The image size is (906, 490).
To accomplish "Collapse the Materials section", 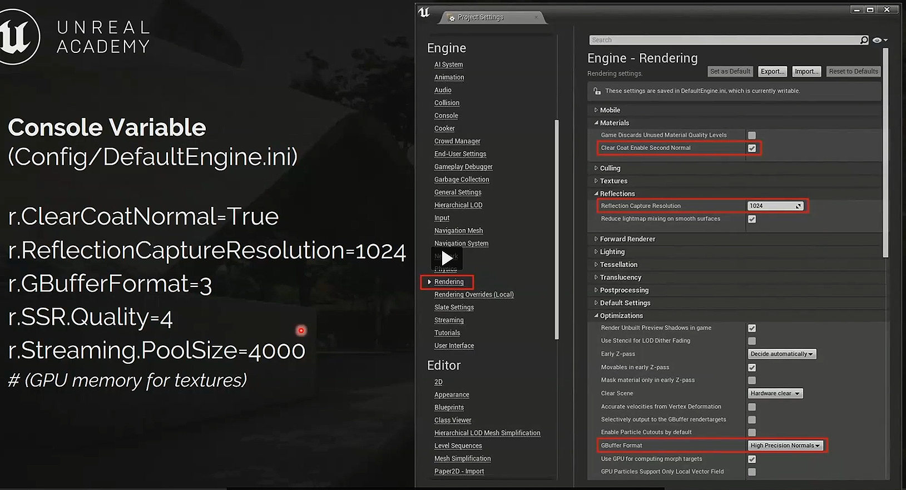I will (596, 123).
